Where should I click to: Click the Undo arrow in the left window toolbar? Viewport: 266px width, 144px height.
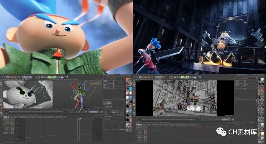tap(2, 77)
